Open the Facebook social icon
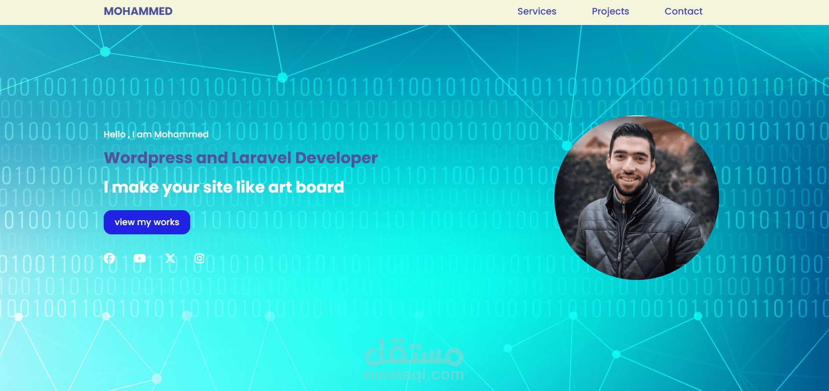 tap(109, 258)
